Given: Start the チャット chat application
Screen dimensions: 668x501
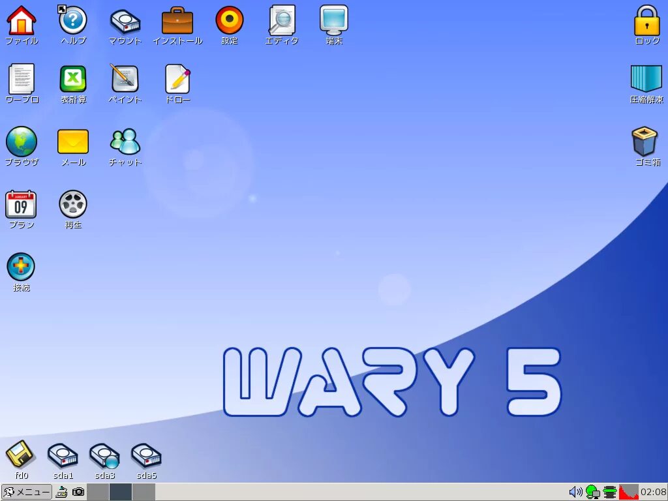Looking at the screenshot, I should pyautogui.click(x=125, y=140).
